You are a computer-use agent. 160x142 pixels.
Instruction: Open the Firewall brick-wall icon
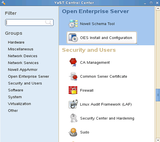pyautogui.click(x=73, y=90)
